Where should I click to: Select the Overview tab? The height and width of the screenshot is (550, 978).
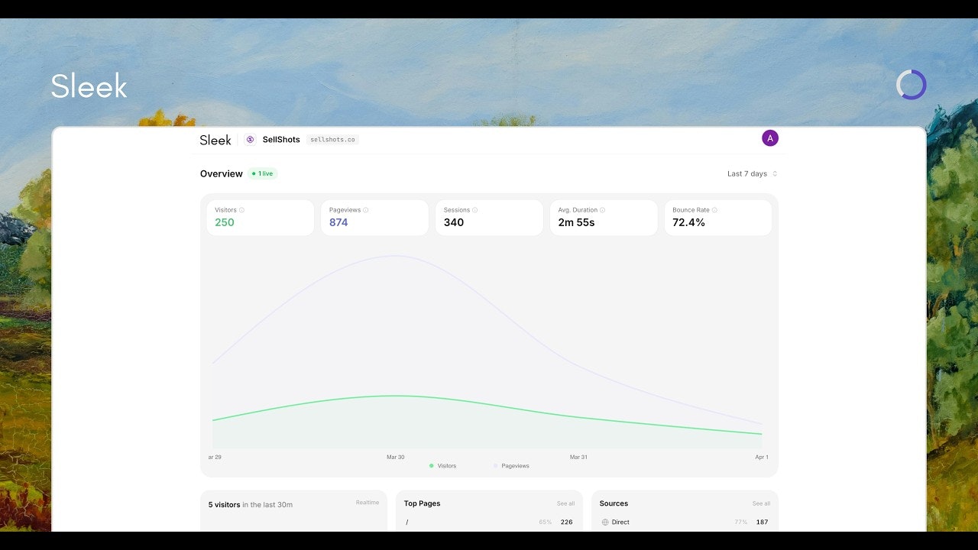click(x=221, y=173)
